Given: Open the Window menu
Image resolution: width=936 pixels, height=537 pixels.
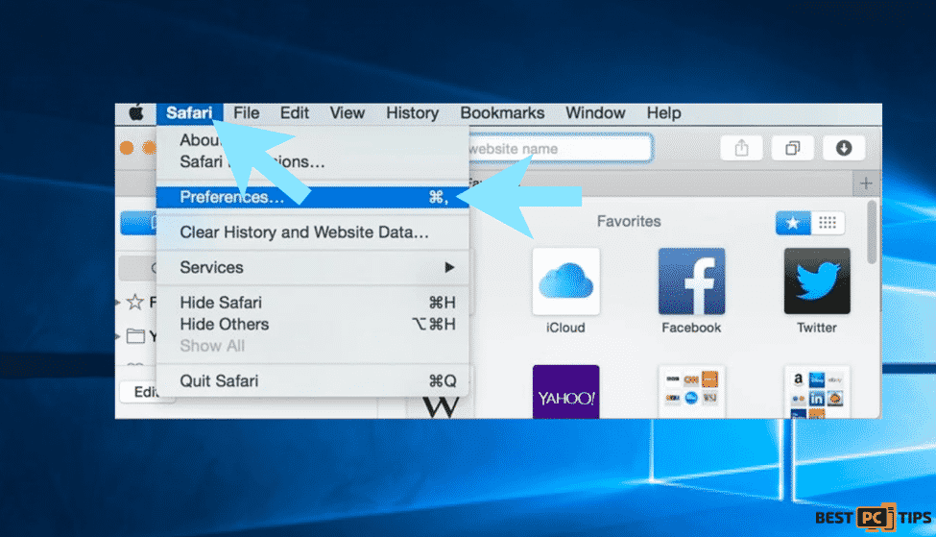Looking at the screenshot, I should pyautogui.click(x=596, y=113).
